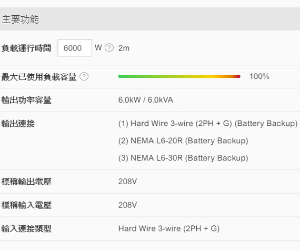The width and height of the screenshot is (300, 250).
Task: Click the 100% load capacity value
Action: 259,76
